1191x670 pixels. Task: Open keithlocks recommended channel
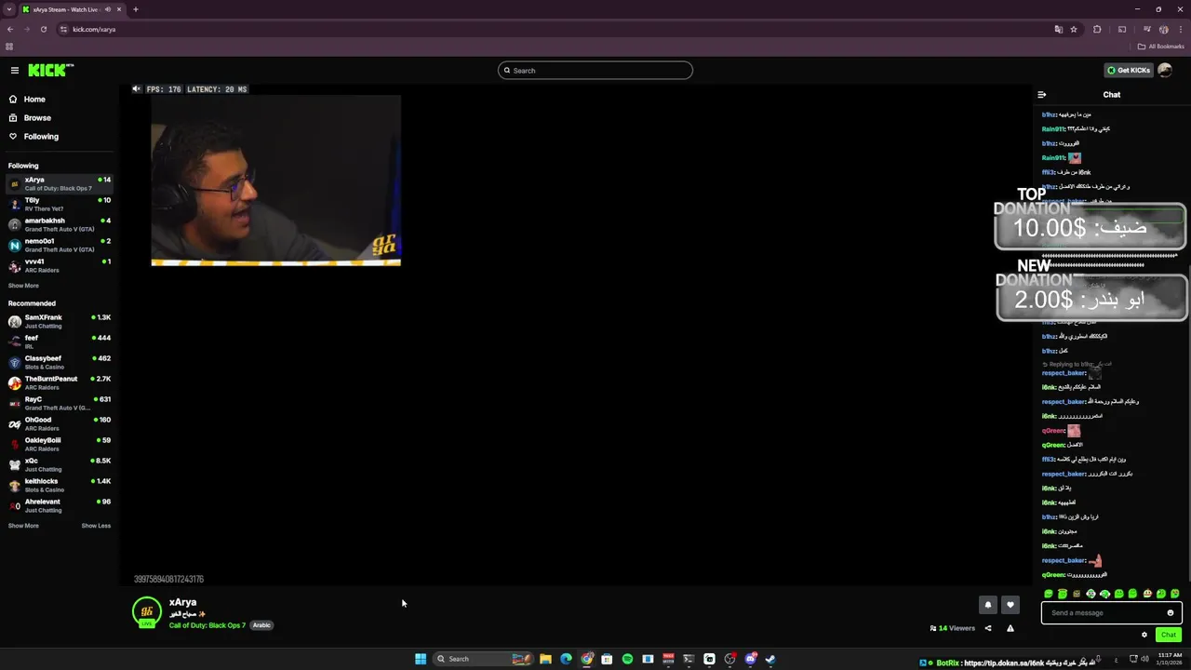pos(60,486)
